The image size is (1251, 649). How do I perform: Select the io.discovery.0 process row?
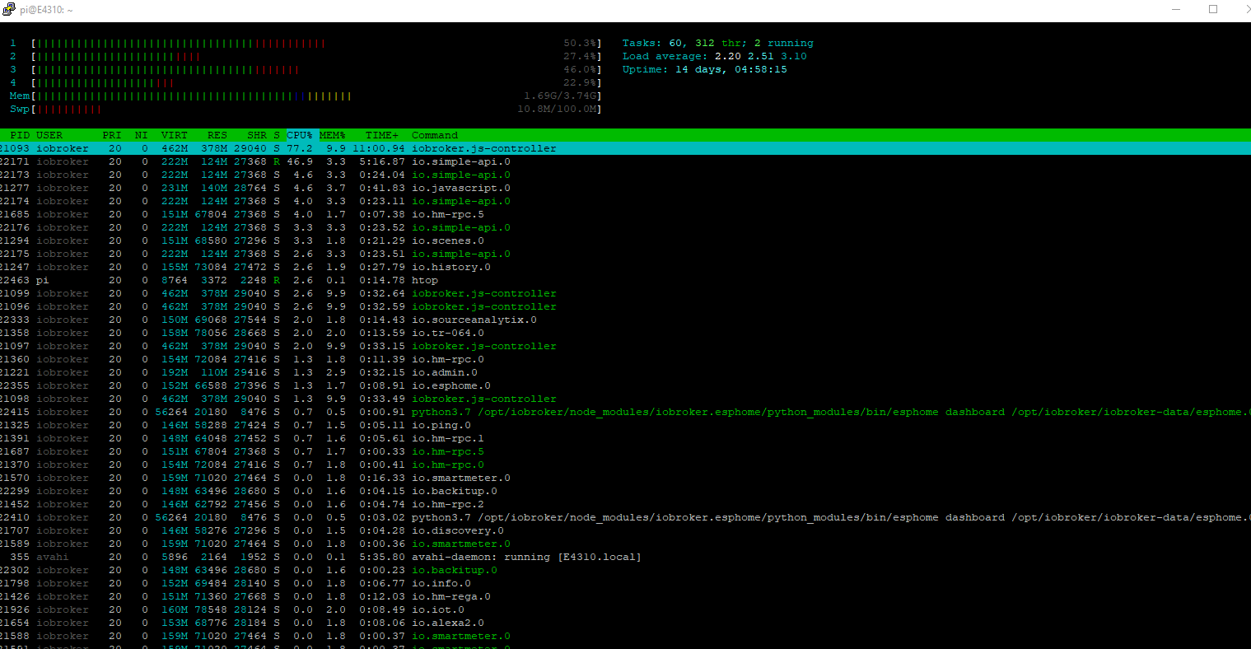coord(625,530)
